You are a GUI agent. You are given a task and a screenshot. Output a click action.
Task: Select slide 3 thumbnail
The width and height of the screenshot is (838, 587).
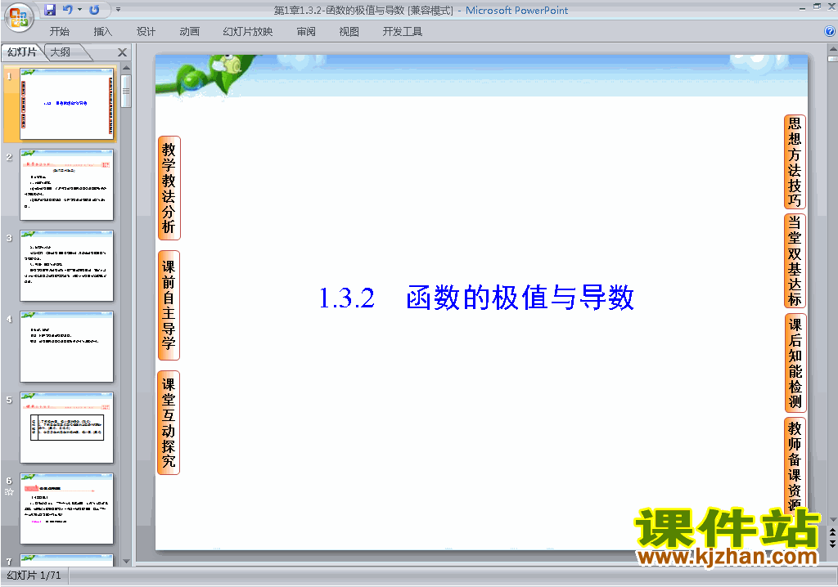click(67, 266)
